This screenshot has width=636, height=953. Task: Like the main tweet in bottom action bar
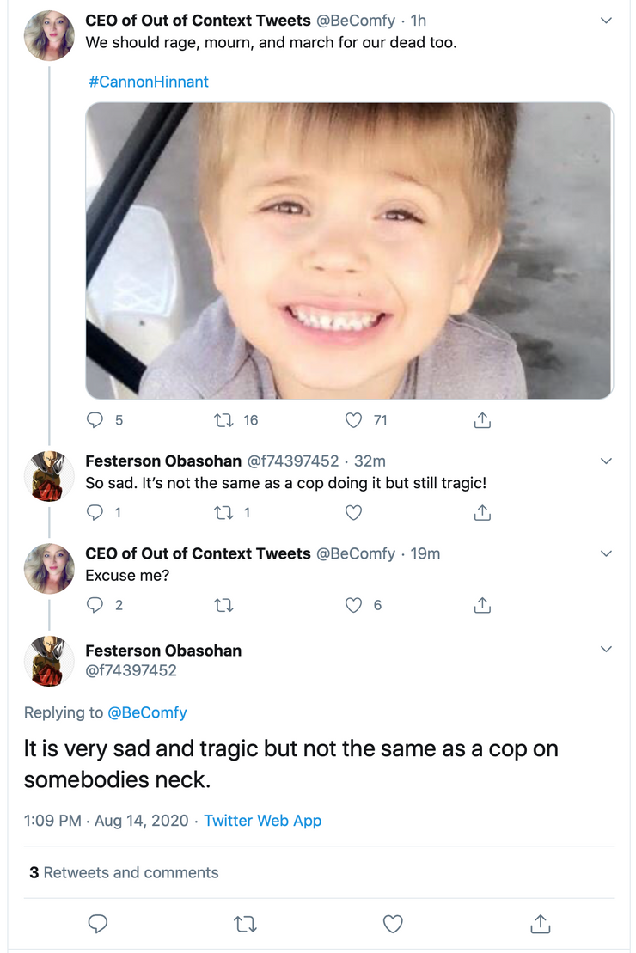[x=393, y=924]
